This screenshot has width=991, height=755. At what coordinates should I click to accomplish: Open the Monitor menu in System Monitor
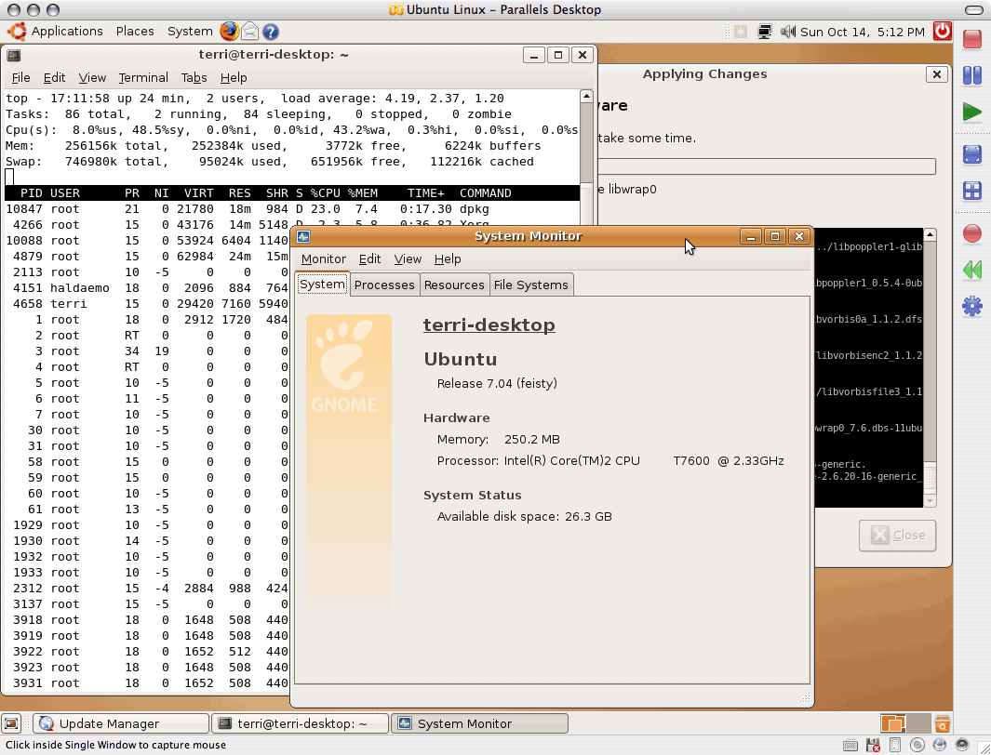[323, 259]
